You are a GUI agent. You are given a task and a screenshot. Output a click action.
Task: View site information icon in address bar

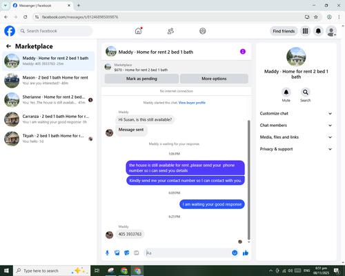coord(37,17)
